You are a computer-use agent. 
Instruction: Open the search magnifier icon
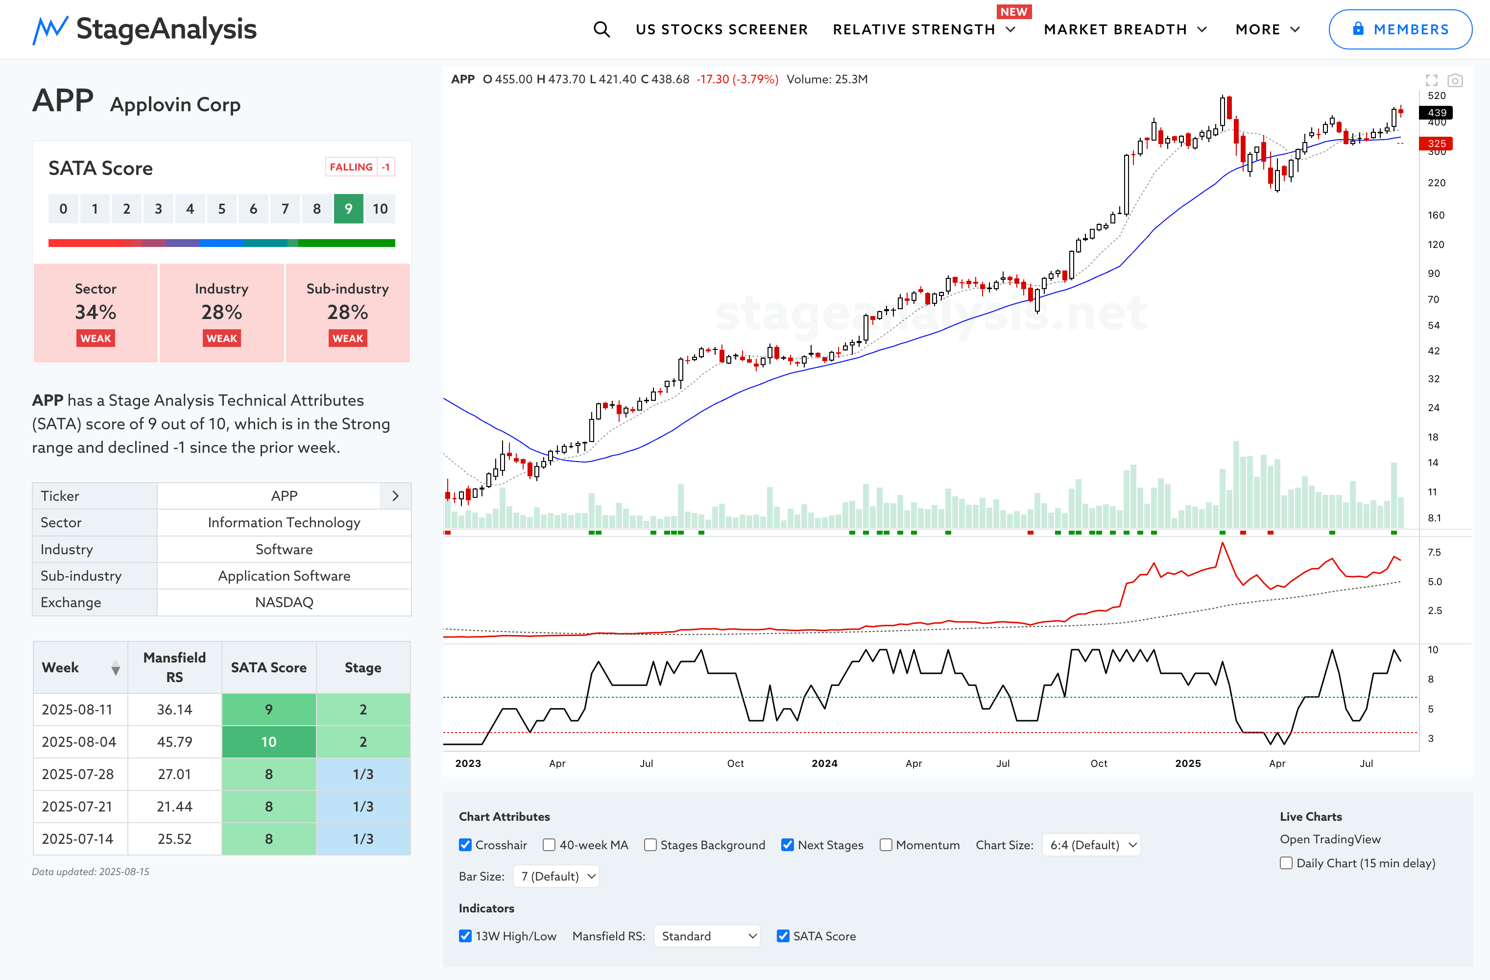tap(601, 29)
